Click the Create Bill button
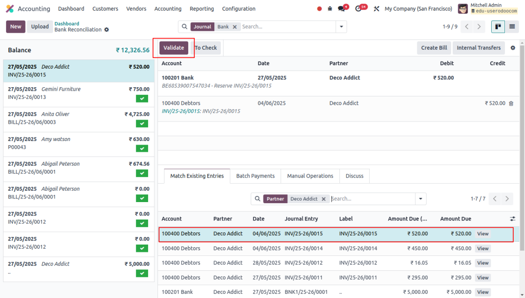525x298 pixels. coord(434,48)
